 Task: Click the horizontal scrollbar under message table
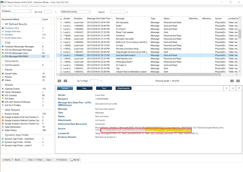[x=140, y=74]
